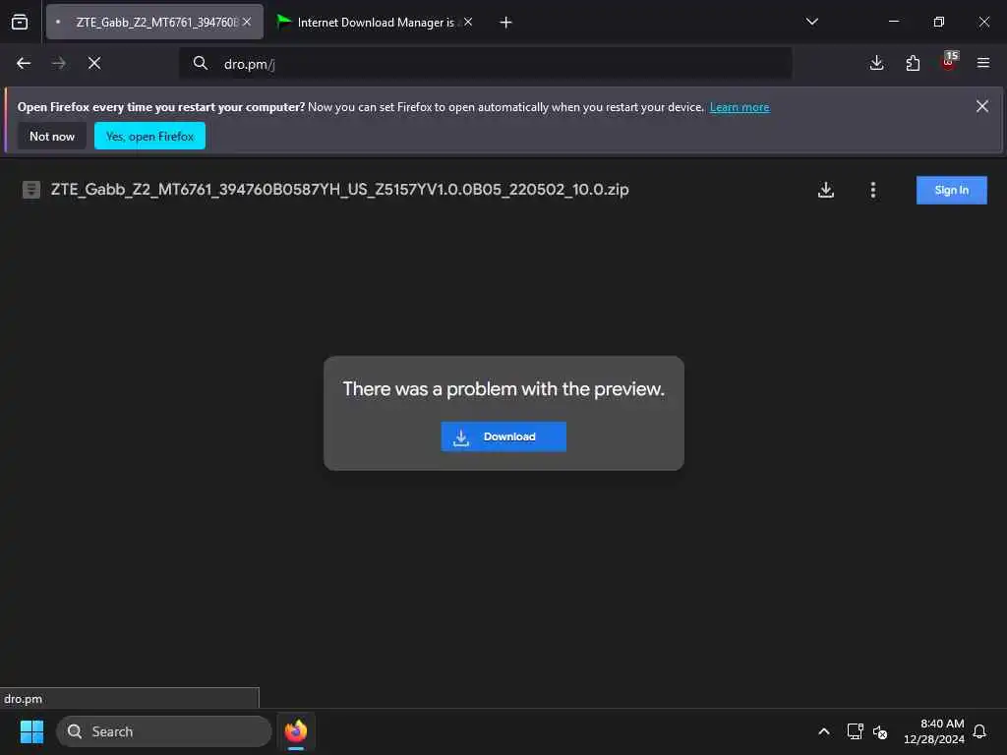Open the Windows Start menu

(31, 731)
